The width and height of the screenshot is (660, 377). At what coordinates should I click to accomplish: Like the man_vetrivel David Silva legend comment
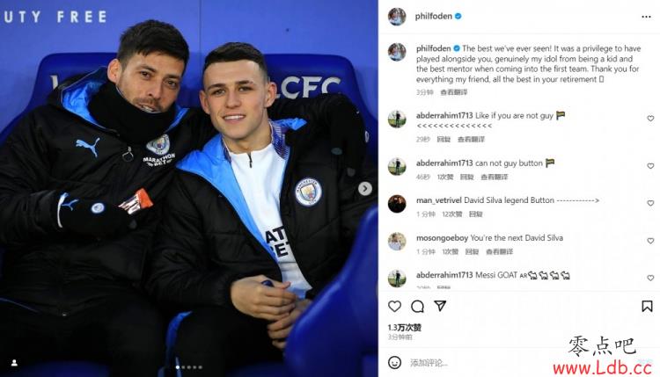[650, 203]
